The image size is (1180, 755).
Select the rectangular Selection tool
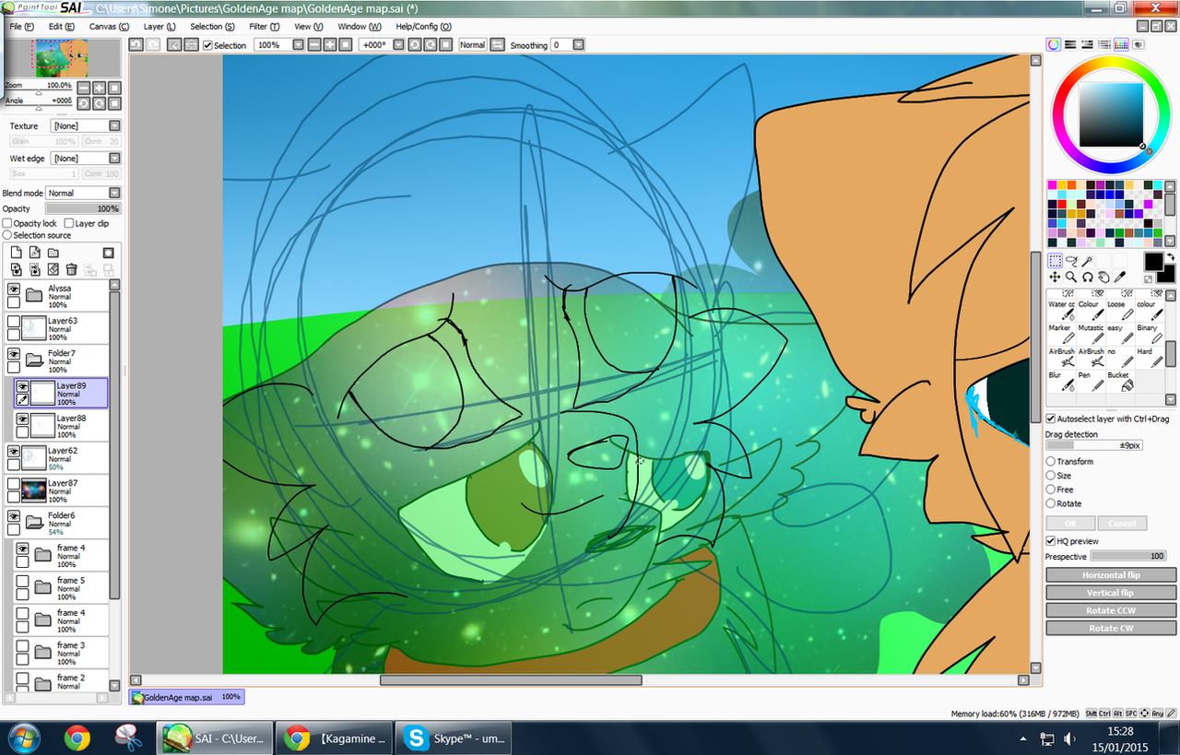(1056, 260)
